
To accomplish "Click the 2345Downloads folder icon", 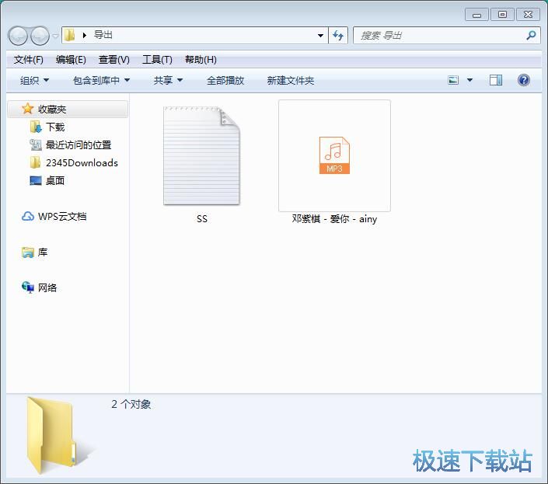I will pyautogui.click(x=35, y=162).
